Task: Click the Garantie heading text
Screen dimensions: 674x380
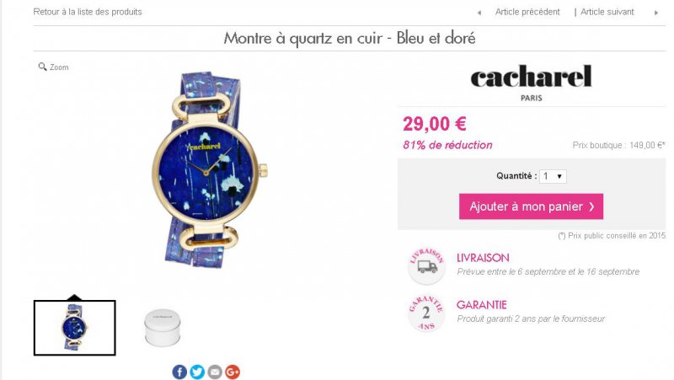Action: 481,305
